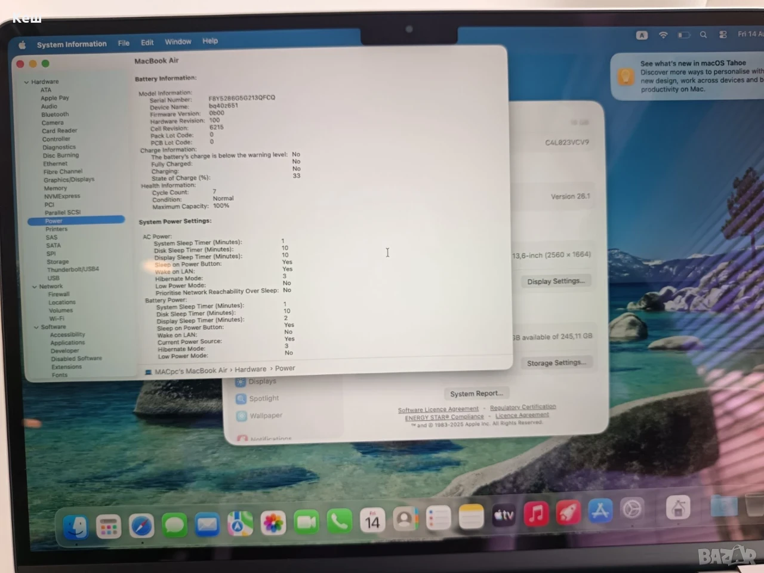Open Displays in the Settings sidebar
This screenshot has height=573, width=764.
click(x=257, y=381)
